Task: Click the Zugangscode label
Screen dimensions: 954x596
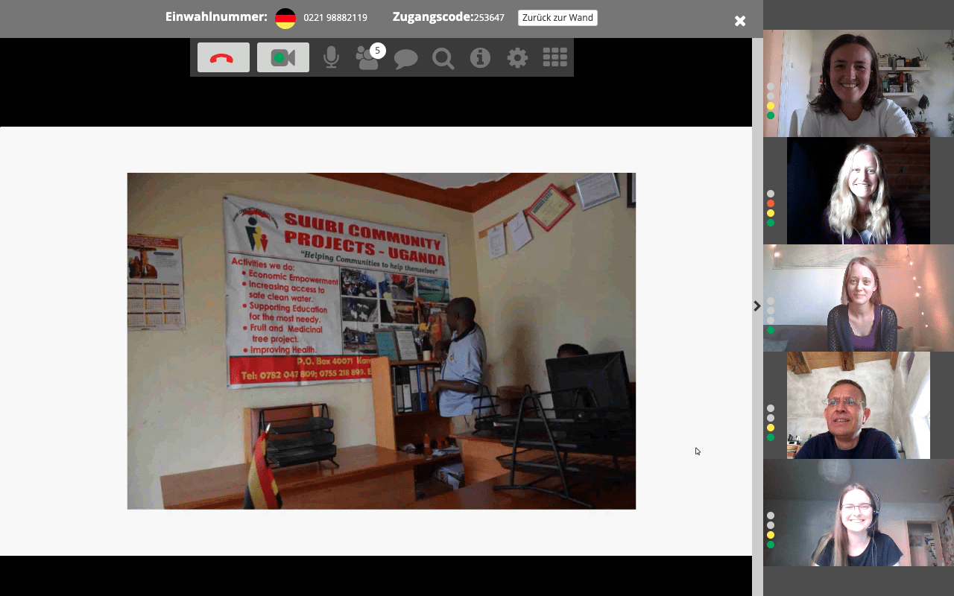Action: [x=433, y=17]
